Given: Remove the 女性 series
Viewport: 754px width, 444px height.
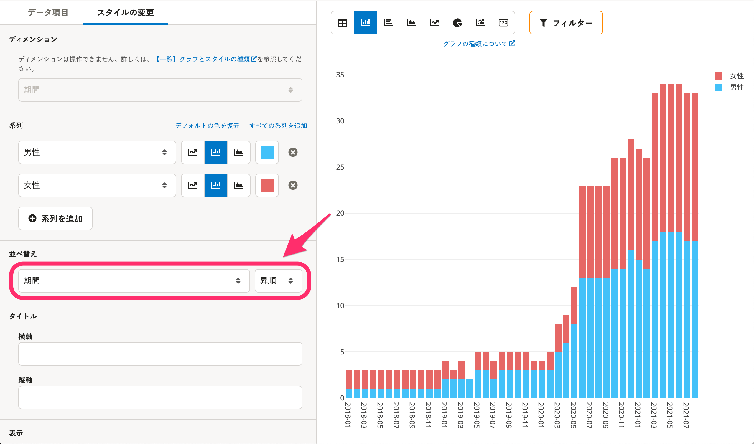Looking at the screenshot, I should pyautogui.click(x=293, y=185).
